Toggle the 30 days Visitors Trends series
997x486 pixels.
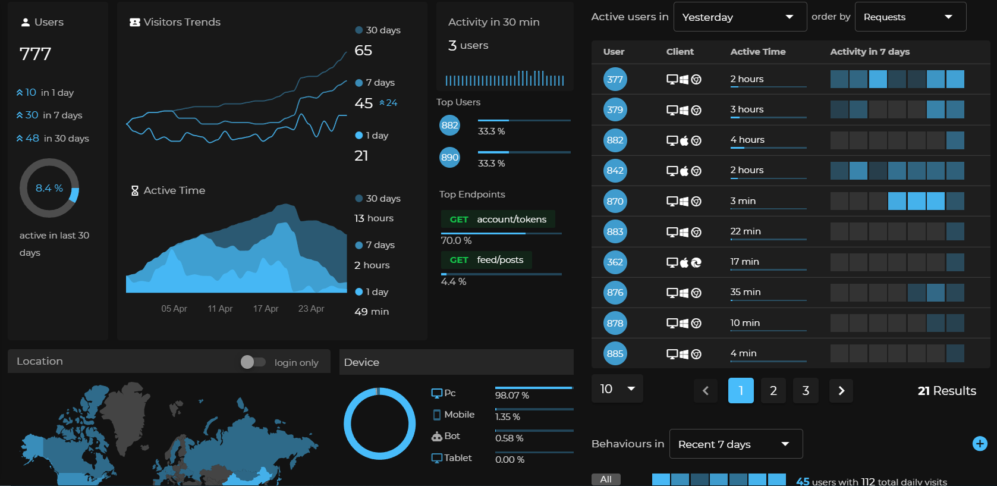[378, 30]
